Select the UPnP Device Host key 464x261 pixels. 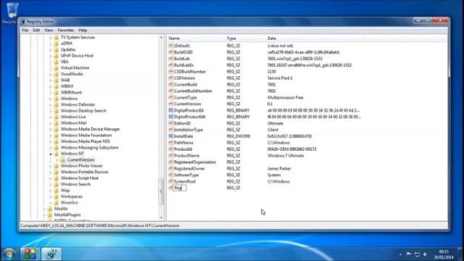click(x=77, y=56)
